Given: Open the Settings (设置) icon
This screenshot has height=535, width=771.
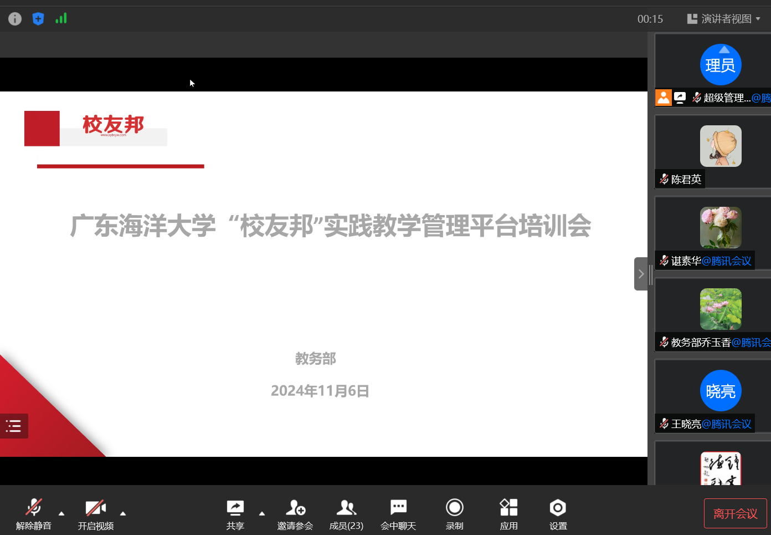Looking at the screenshot, I should pos(558,514).
